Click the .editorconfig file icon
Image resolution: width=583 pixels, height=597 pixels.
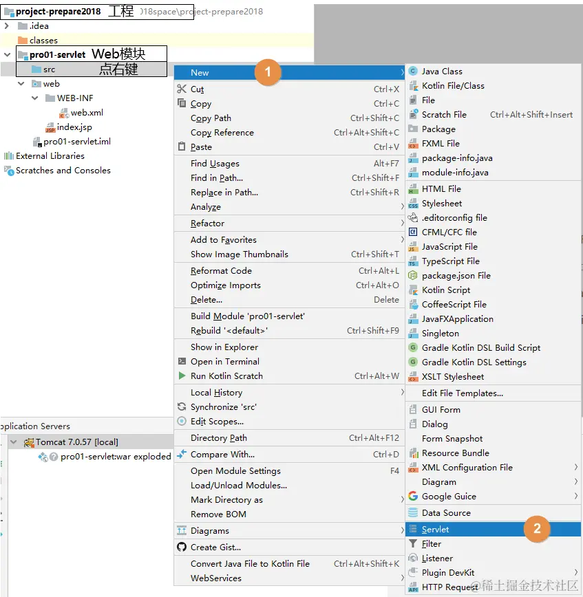(x=413, y=218)
